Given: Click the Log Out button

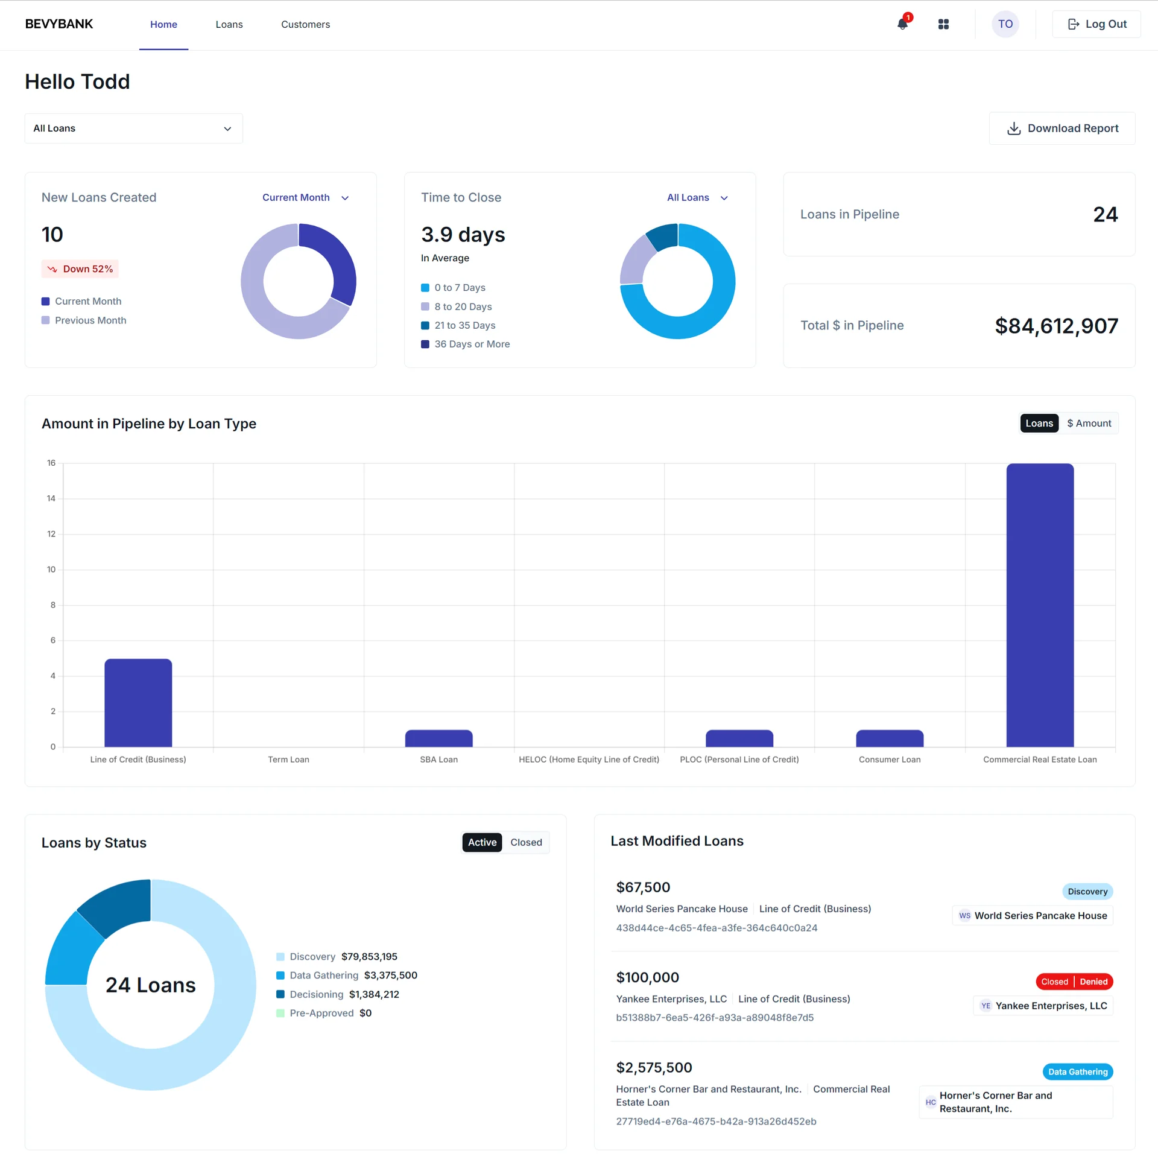Looking at the screenshot, I should point(1096,24).
